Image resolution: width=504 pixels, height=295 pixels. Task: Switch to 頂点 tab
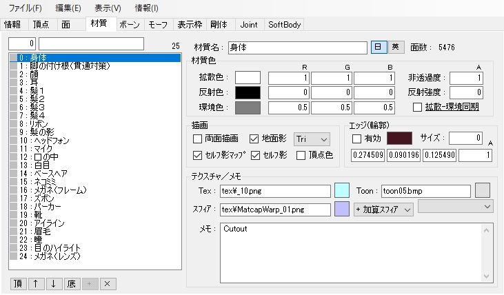(41, 24)
